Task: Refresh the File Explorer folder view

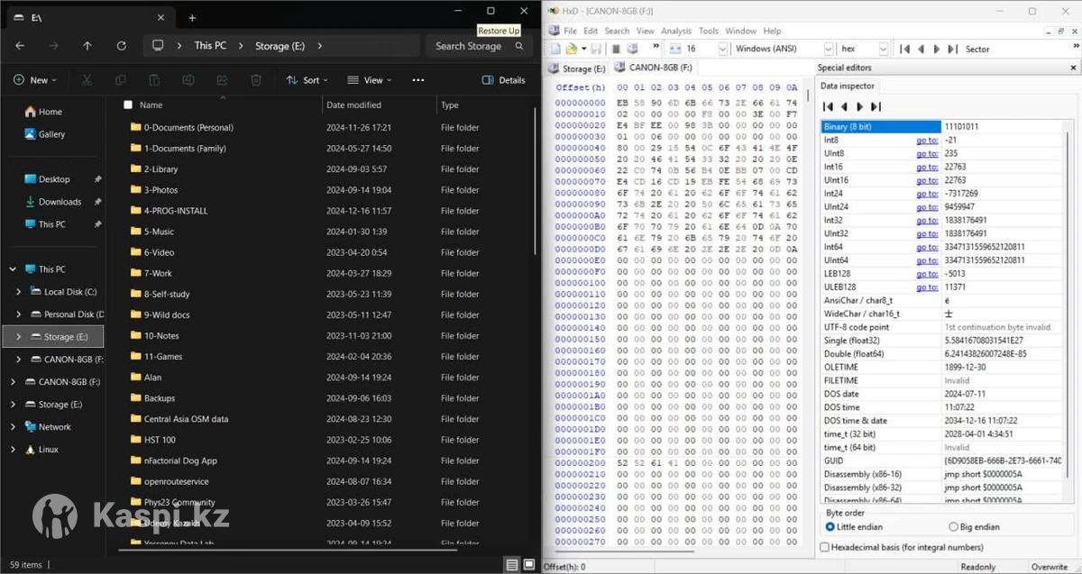Action: [x=121, y=46]
